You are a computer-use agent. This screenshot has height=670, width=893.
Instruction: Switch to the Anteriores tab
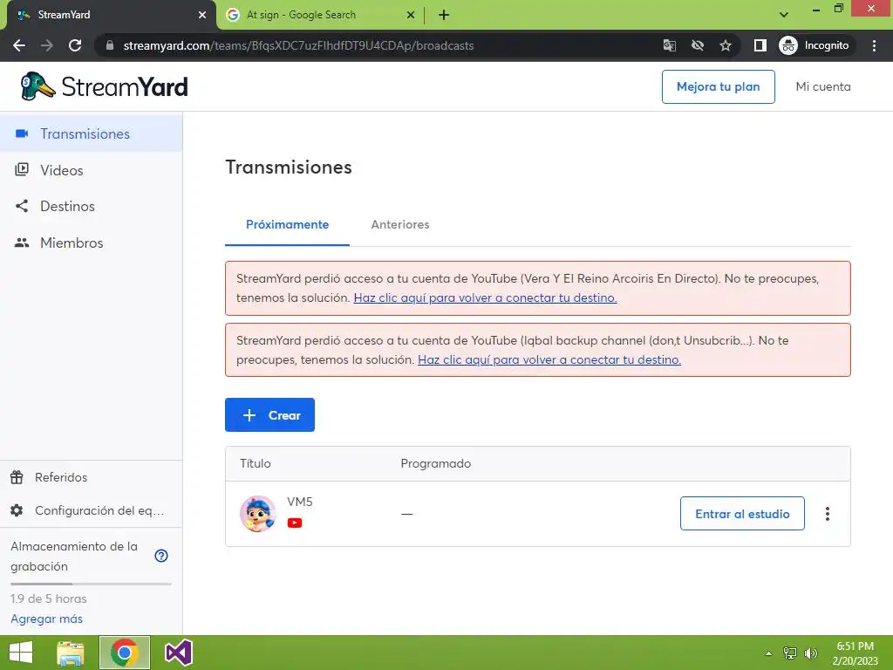[400, 224]
